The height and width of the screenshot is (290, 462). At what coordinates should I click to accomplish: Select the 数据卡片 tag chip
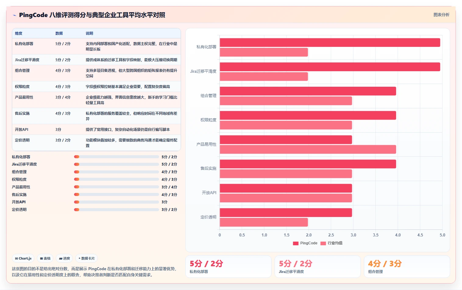[x=87, y=258]
